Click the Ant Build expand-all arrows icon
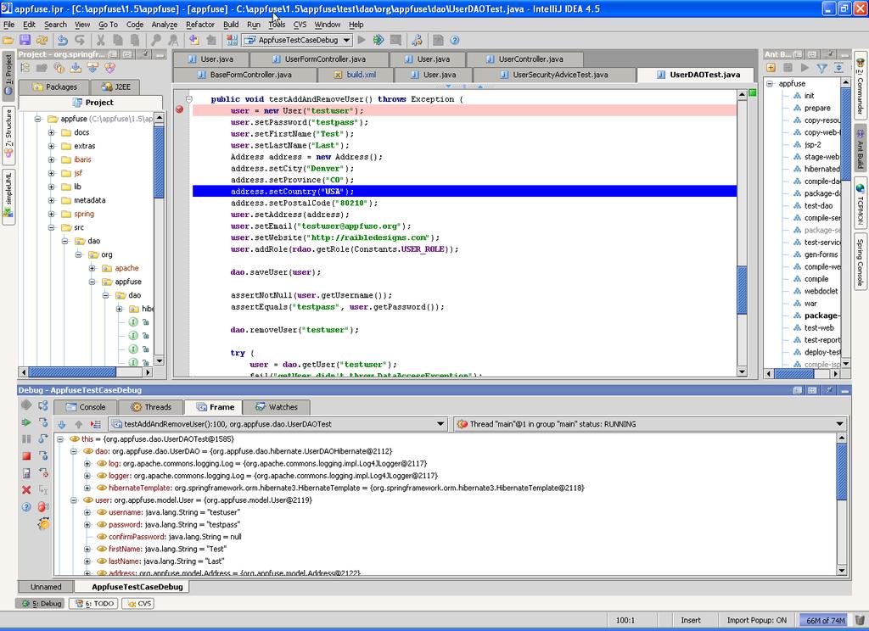 [838, 68]
